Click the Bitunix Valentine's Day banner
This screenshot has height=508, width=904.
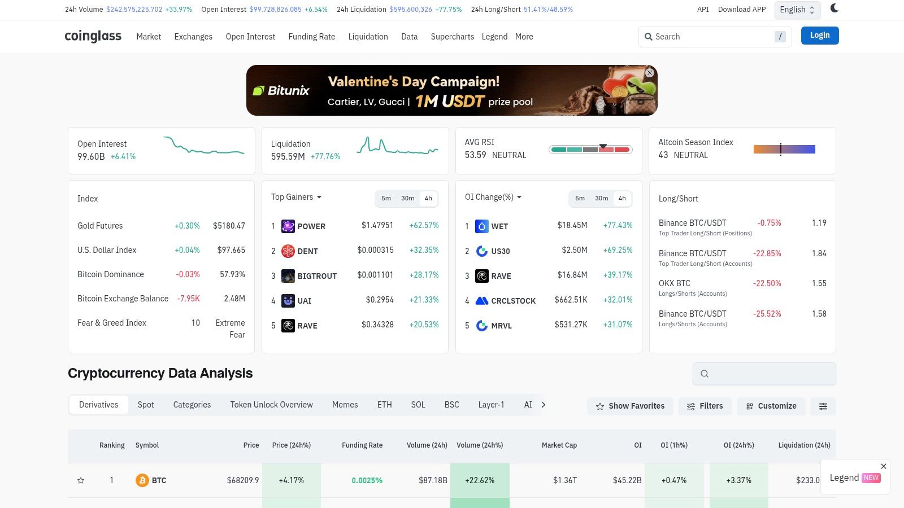[x=452, y=90]
